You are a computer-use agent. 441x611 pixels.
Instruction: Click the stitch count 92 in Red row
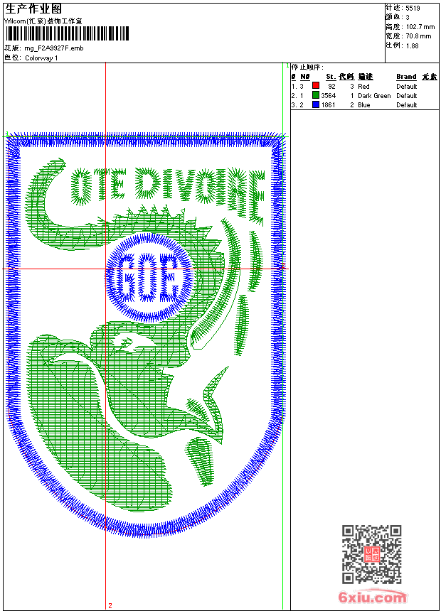pos(331,87)
